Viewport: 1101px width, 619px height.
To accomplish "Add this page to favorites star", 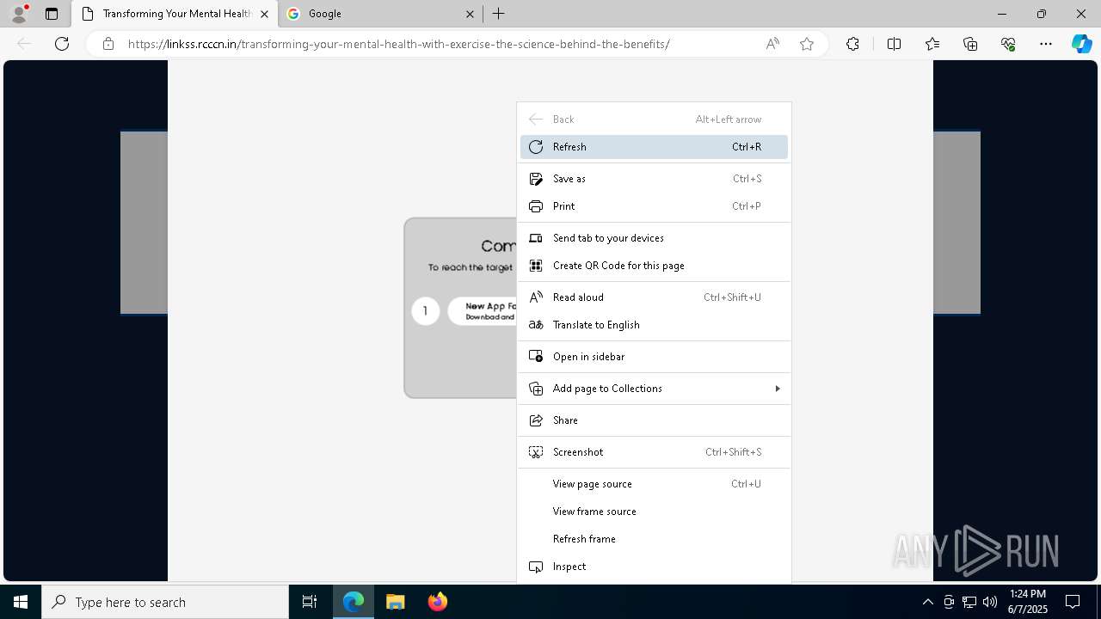I will click(807, 44).
